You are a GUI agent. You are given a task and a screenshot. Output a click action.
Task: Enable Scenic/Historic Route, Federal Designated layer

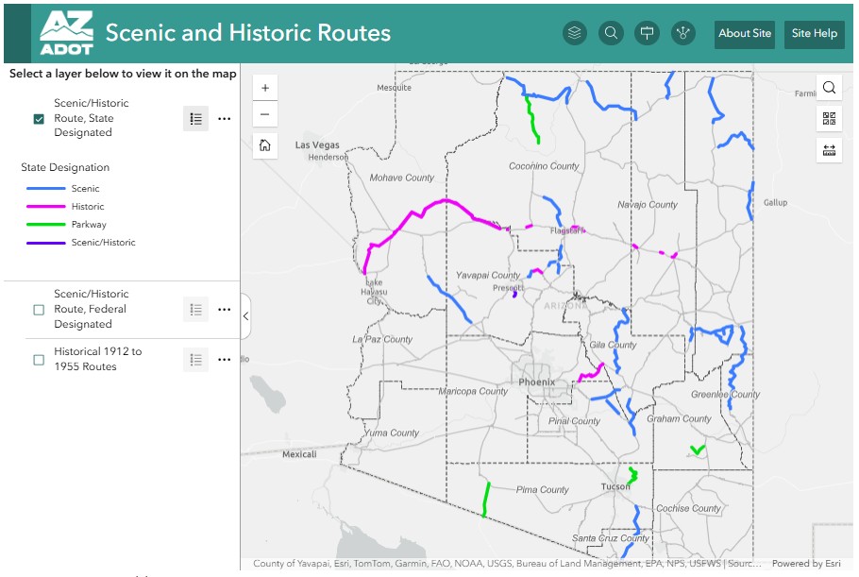point(39,310)
